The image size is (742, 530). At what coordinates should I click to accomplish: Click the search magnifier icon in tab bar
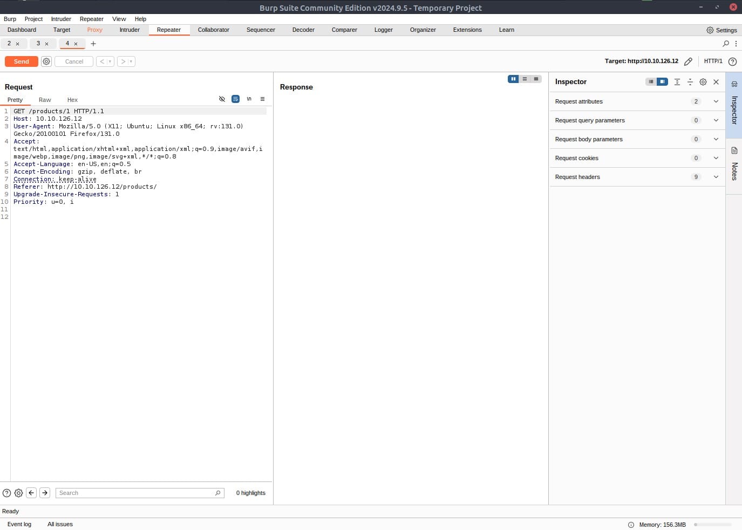click(726, 44)
